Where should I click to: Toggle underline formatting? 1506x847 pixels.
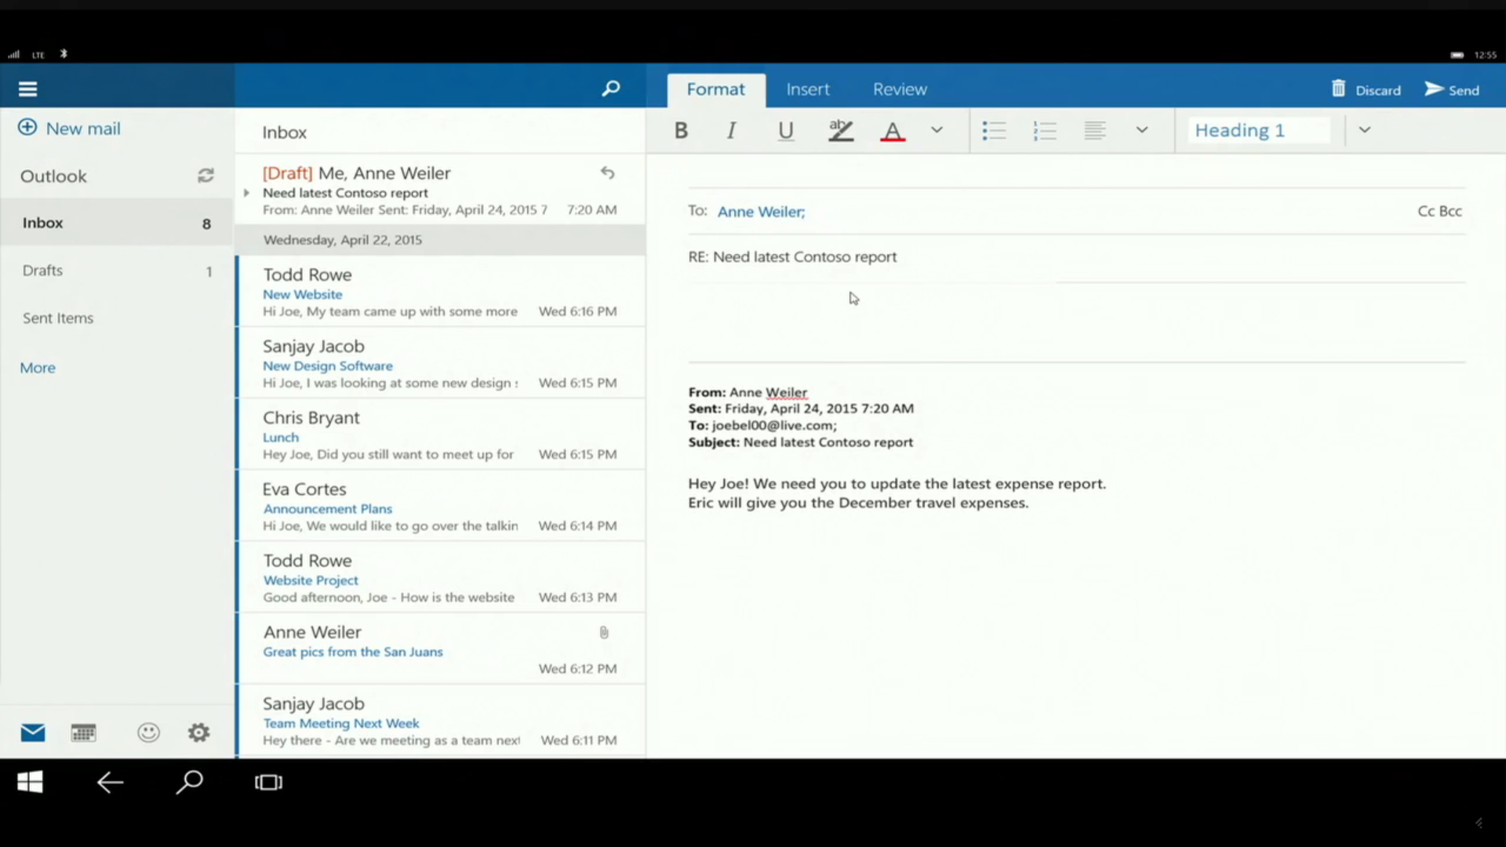785,130
